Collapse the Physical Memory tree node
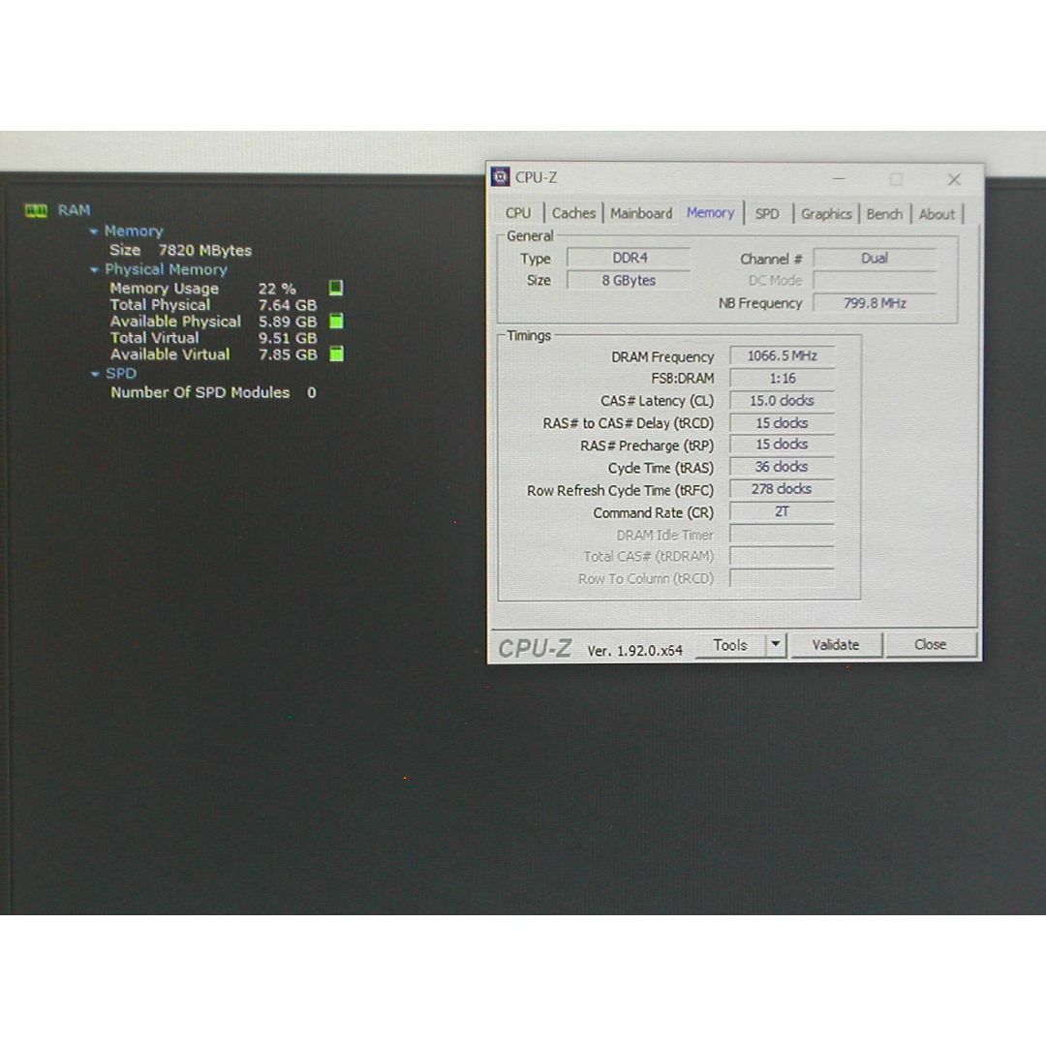Image resolution: width=1046 pixels, height=1046 pixels. coord(94,270)
